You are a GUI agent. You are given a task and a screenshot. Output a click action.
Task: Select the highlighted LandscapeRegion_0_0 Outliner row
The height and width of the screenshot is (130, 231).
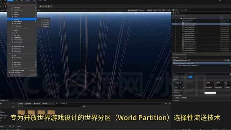202,24
